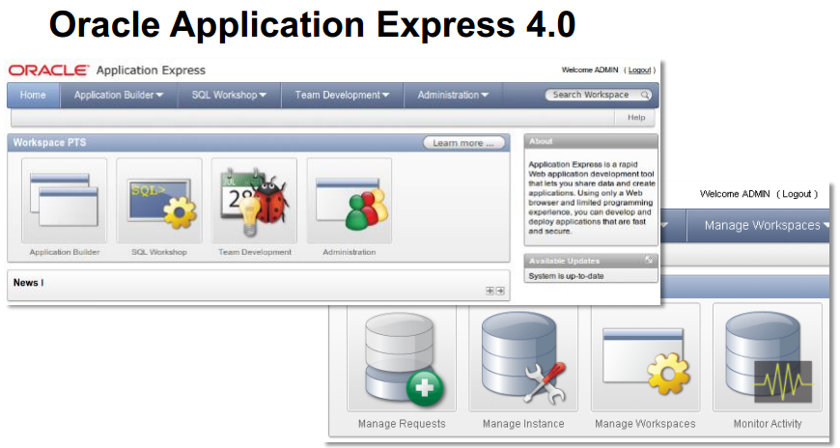Click 'Welcome ADMIN' text in back window

pyautogui.click(x=735, y=194)
